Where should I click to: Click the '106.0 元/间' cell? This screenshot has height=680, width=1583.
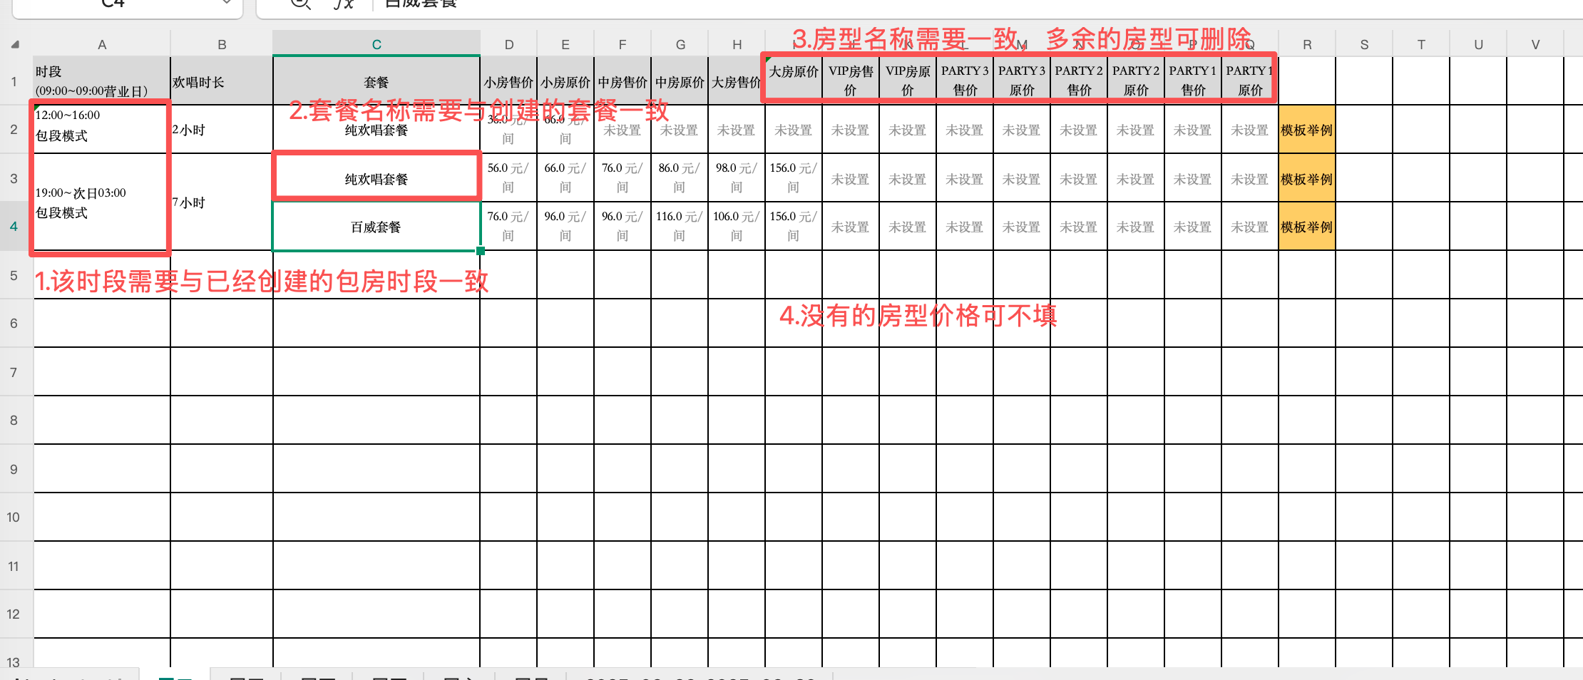[737, 226]
